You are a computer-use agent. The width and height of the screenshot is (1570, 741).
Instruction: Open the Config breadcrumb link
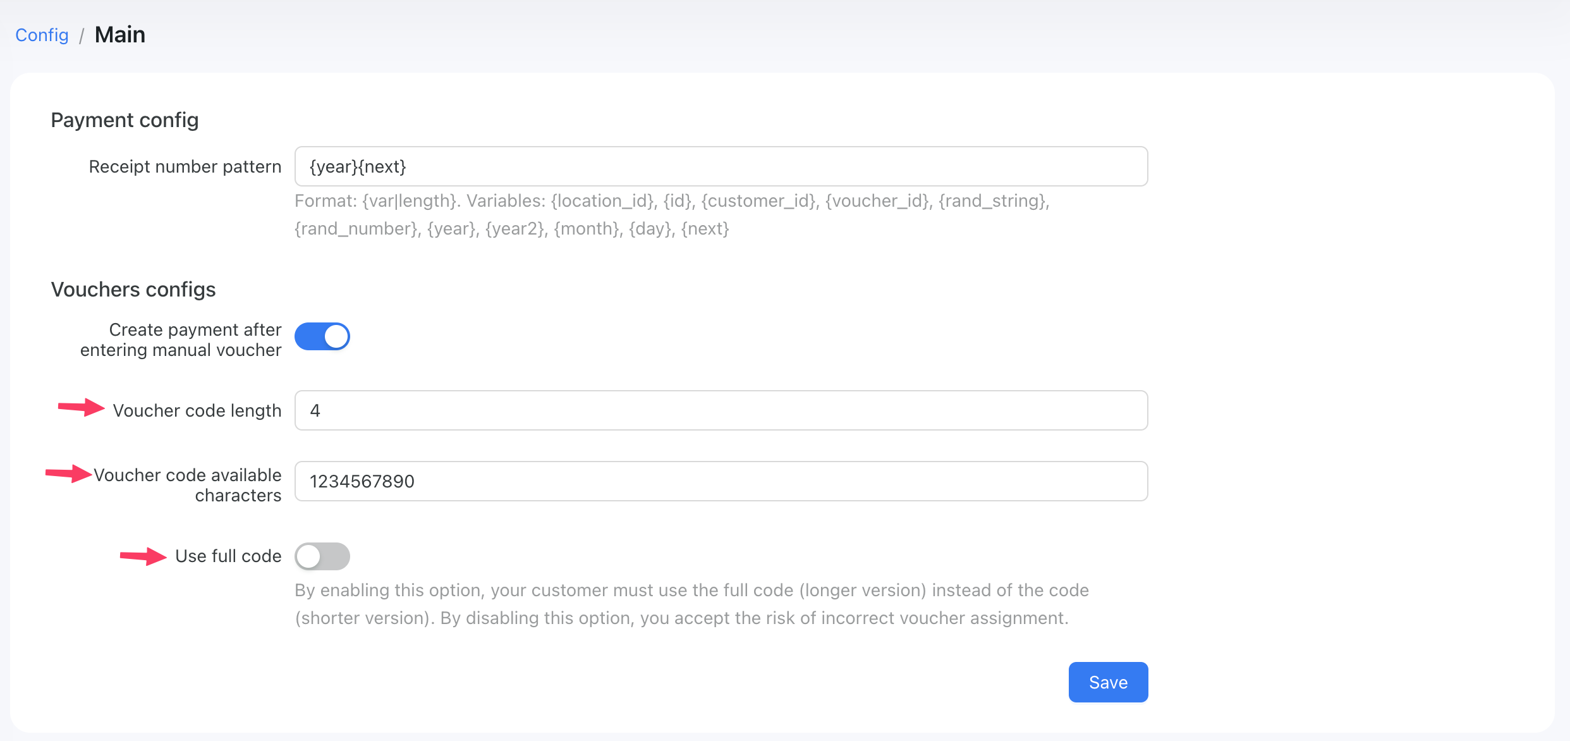click(x=42, y=35)
